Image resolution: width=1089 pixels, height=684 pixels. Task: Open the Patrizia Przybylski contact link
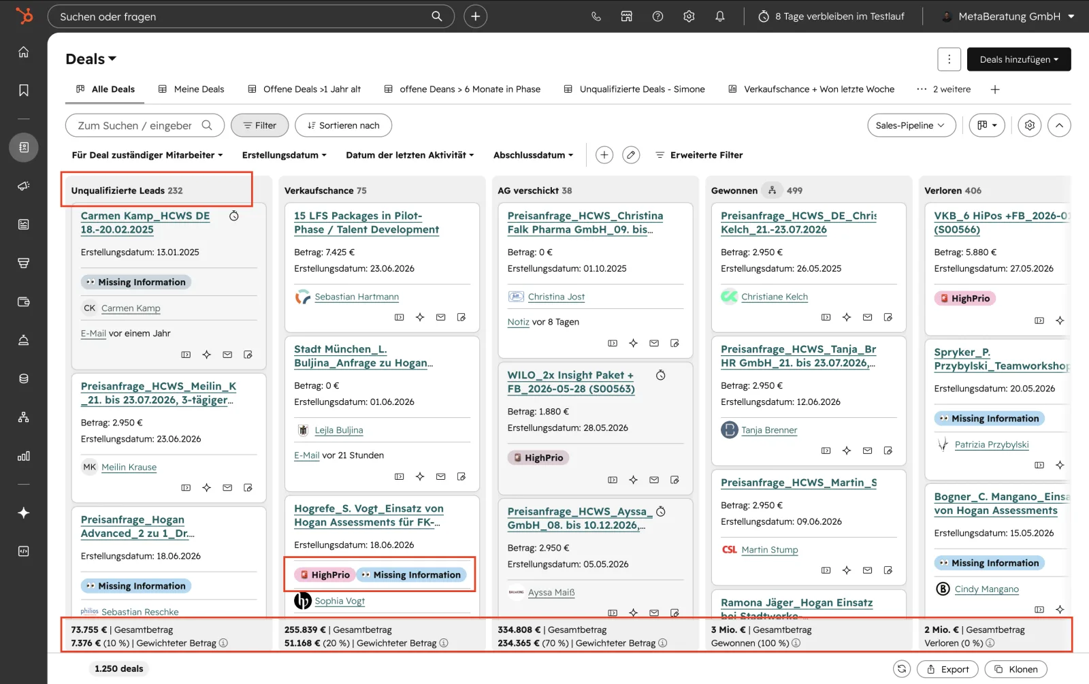click(992, 444)
